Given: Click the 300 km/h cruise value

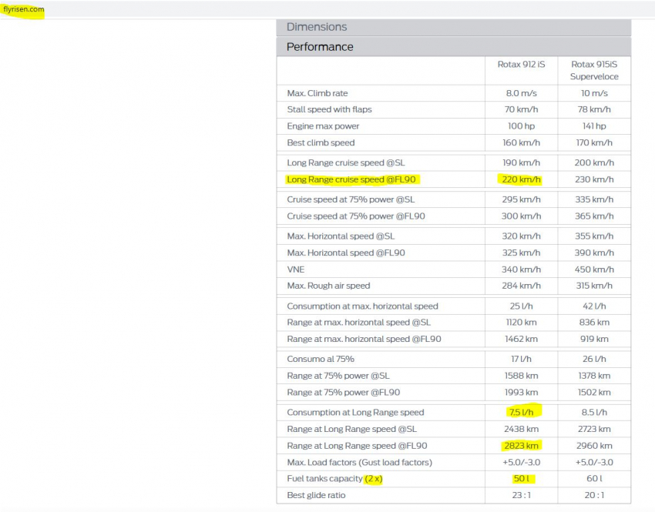Looking at the screenshot, I should tap(521, 216).
